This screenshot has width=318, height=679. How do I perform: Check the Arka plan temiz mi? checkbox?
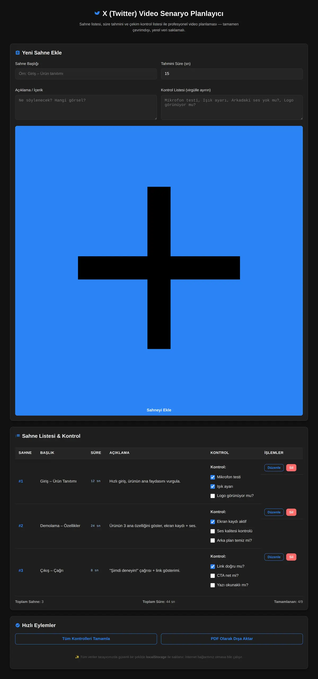pos(213,540)
